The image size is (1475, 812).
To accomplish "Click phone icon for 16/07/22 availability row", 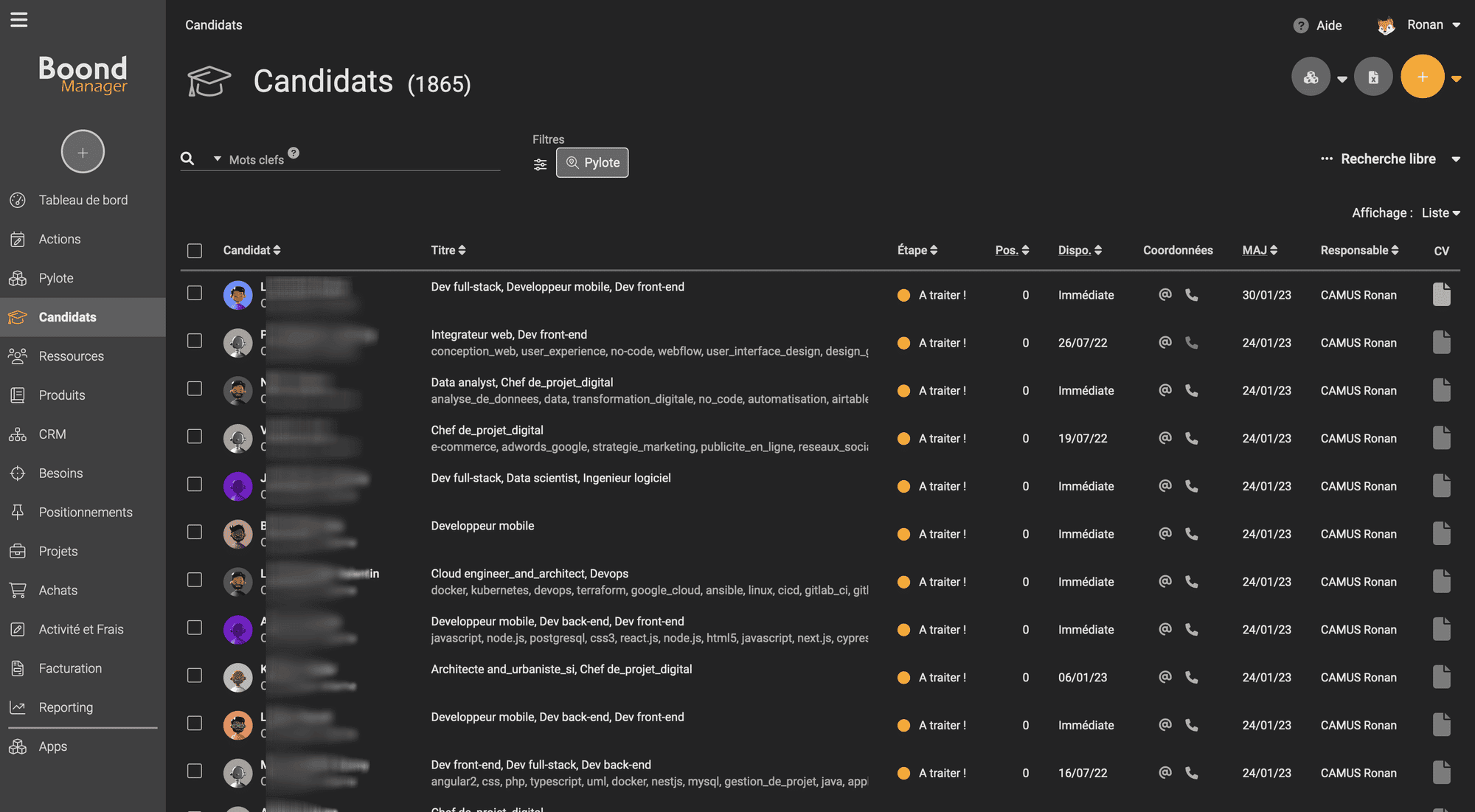I will 1192,773.
